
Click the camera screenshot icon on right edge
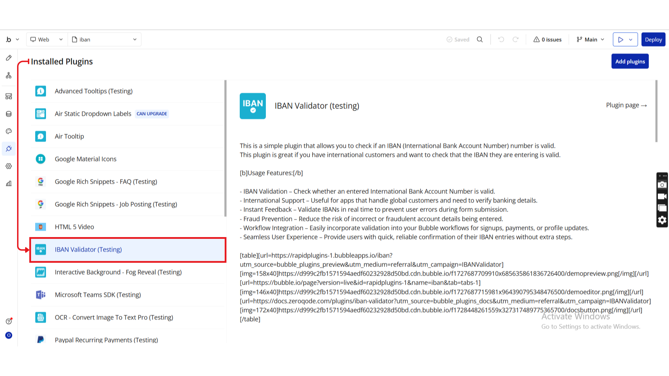click(x=662, y=185)
